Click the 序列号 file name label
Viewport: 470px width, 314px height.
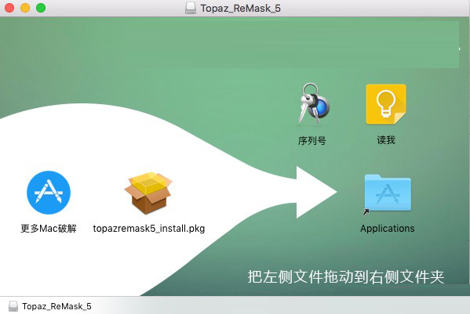click(312, 140)
